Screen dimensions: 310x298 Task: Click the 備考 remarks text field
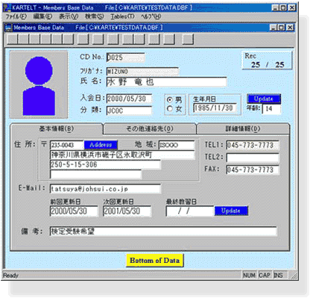(x=163, y=232)
